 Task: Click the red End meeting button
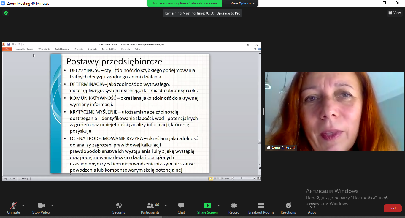click(x=393, y=208)
